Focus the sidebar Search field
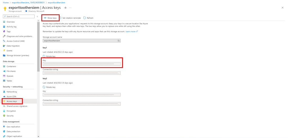 coord(19,17)
